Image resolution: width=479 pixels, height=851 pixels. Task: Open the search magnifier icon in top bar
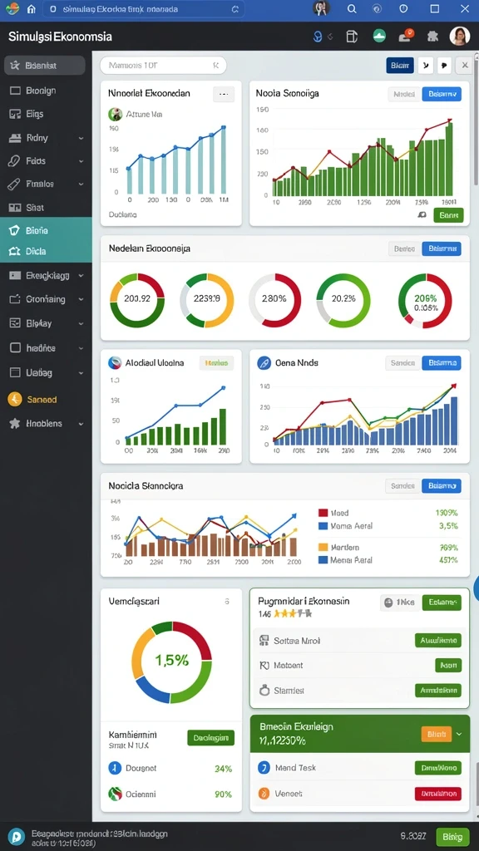(x=352, y=8)
